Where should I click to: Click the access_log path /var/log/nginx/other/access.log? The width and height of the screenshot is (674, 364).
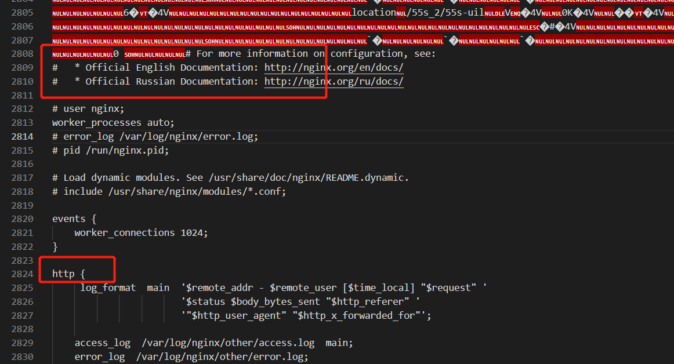pyautogui.click(x=228, y=343)
